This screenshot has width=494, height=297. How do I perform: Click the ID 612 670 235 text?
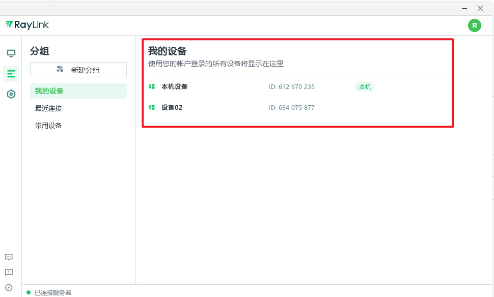pos(291,86)
